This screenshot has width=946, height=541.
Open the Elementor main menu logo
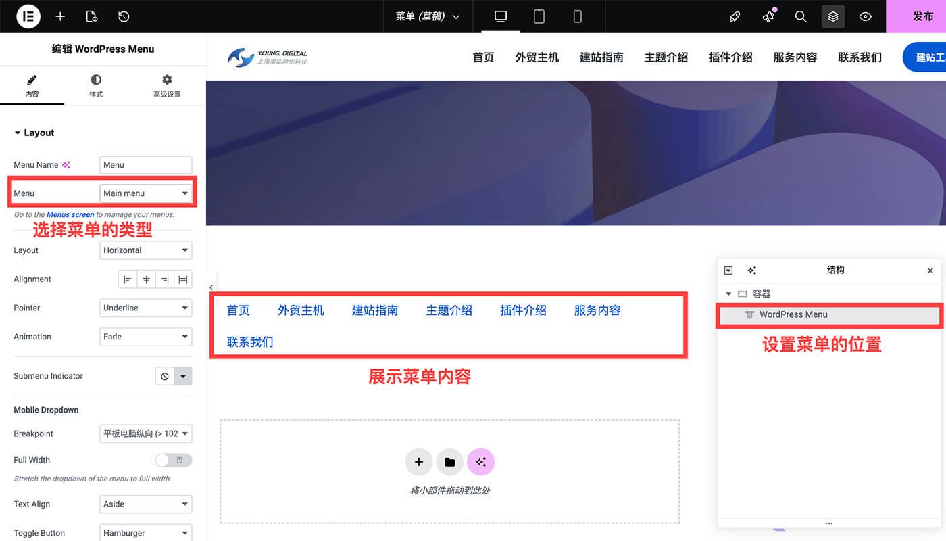click(x=28, y=16)
